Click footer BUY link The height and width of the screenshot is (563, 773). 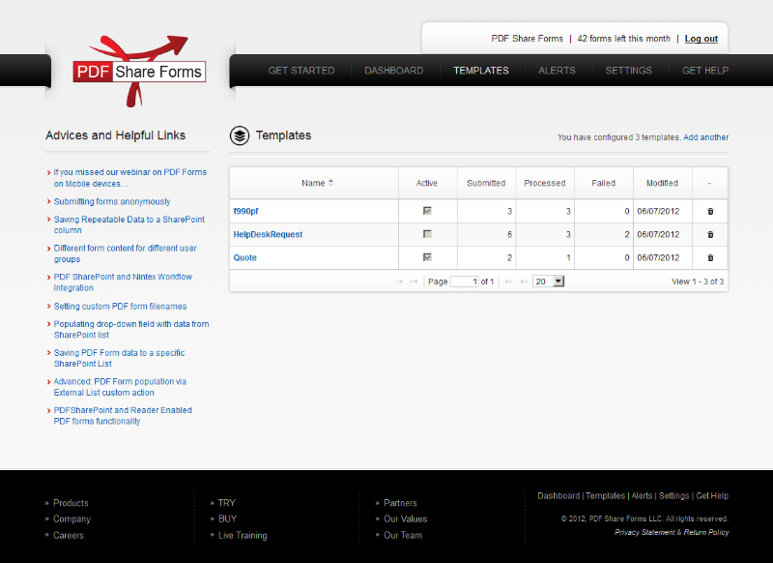coord(228,519)
